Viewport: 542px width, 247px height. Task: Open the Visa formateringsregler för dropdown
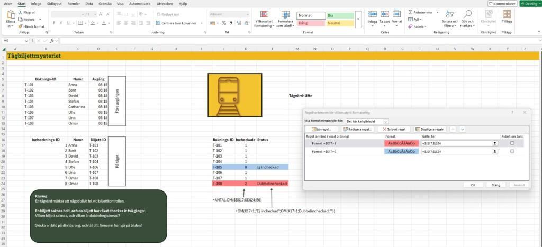(367, 121)
